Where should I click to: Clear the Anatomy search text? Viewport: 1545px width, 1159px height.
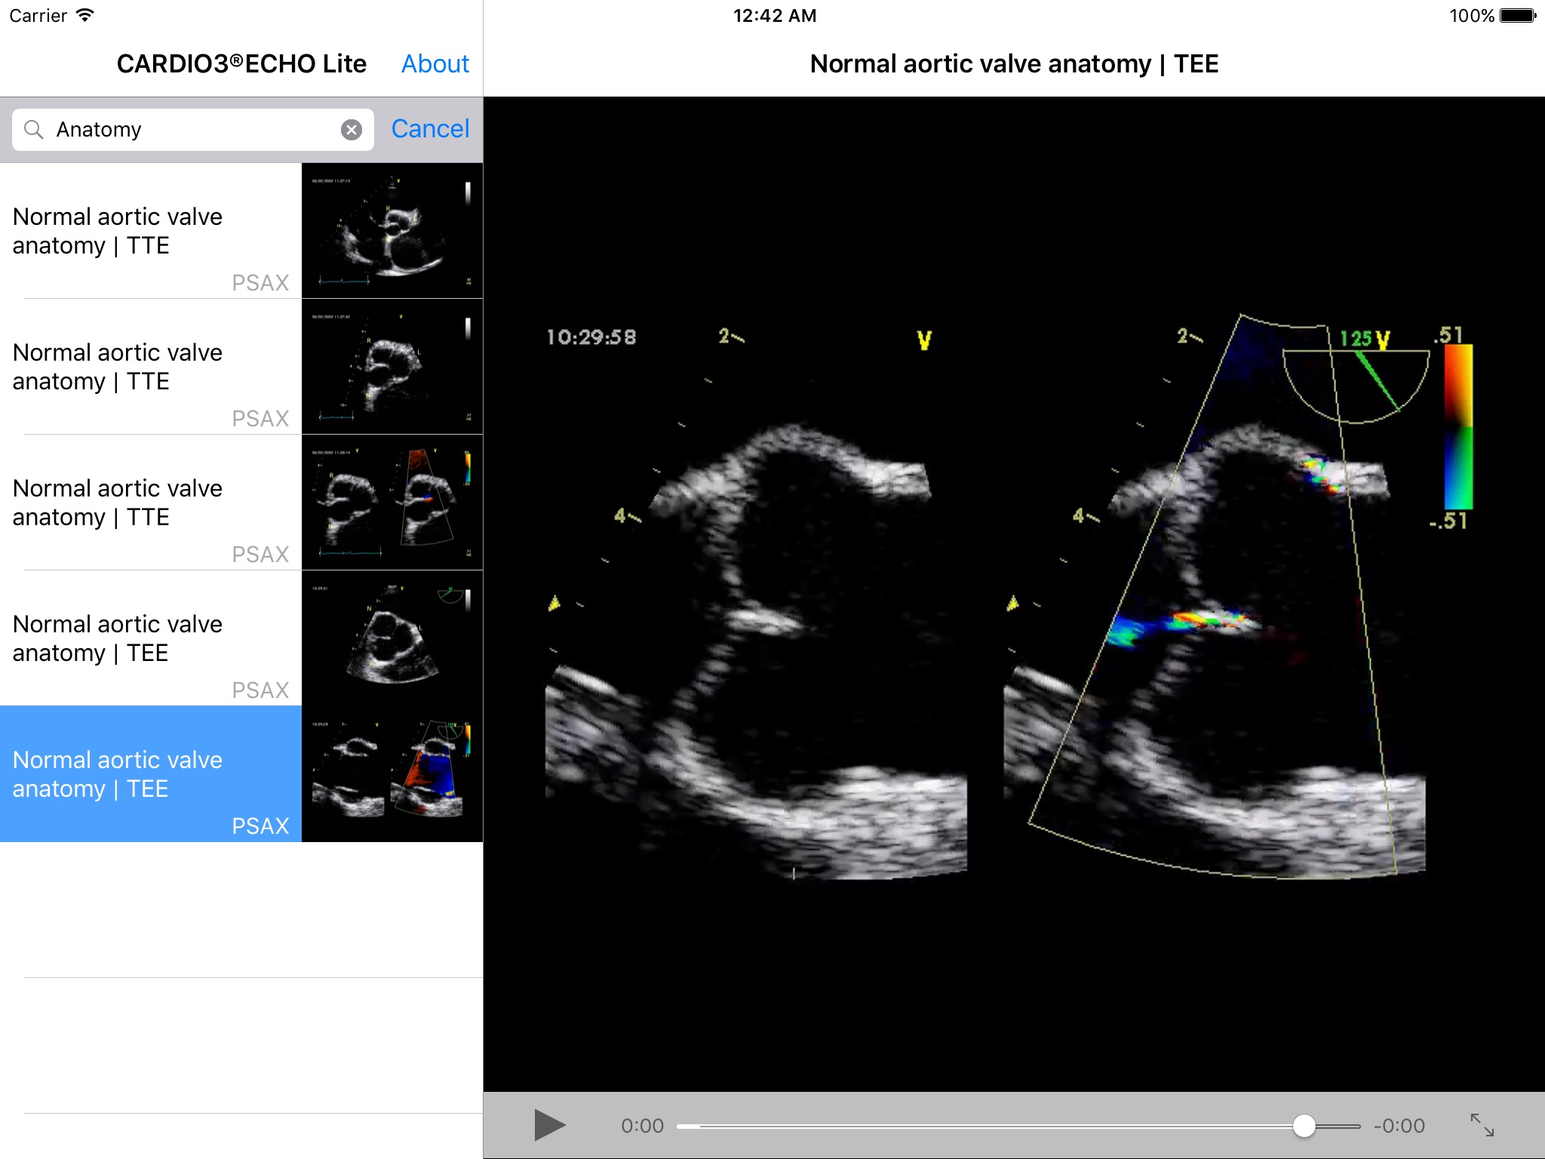(x=351, y=130)
